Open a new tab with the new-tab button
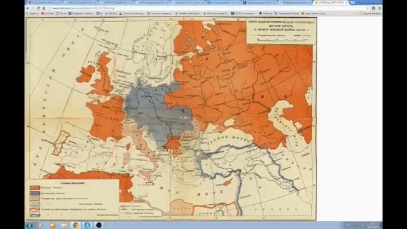The height and width of the screenshot is (229, 407). tap(352, 3)
